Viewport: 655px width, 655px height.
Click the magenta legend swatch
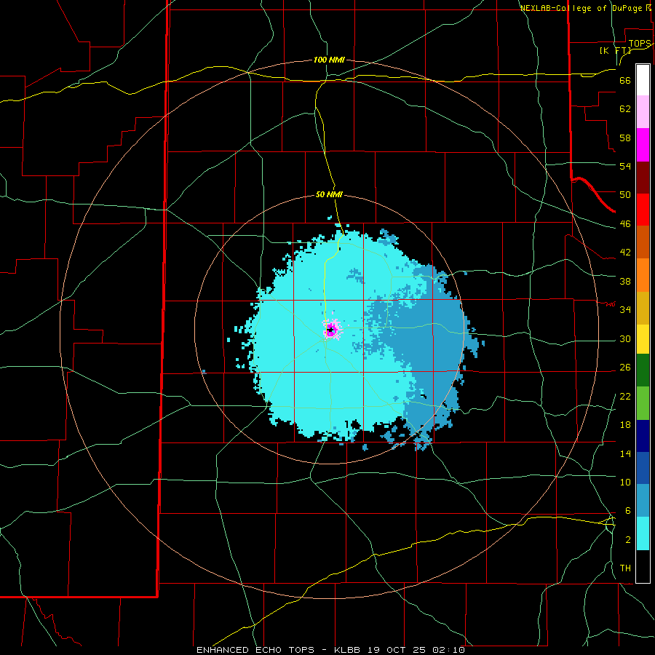643,145
